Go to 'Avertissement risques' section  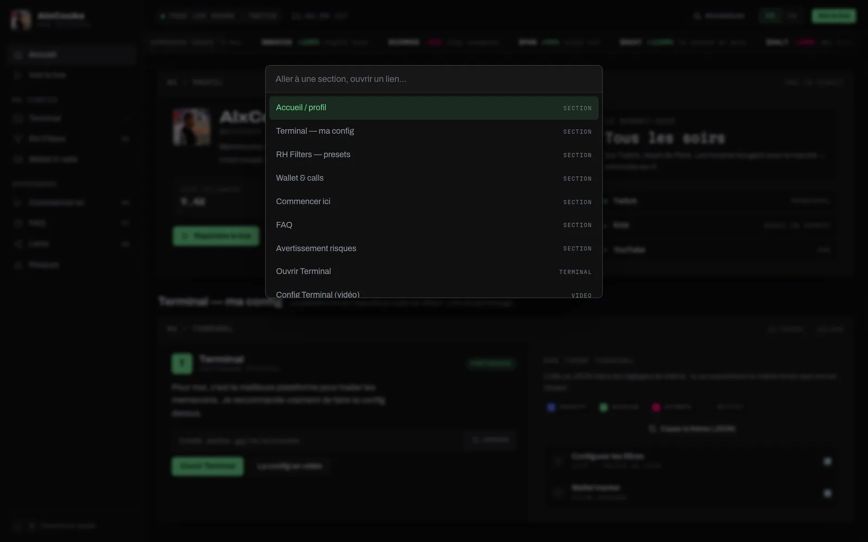pyautogui.click(x=433, y=248)
